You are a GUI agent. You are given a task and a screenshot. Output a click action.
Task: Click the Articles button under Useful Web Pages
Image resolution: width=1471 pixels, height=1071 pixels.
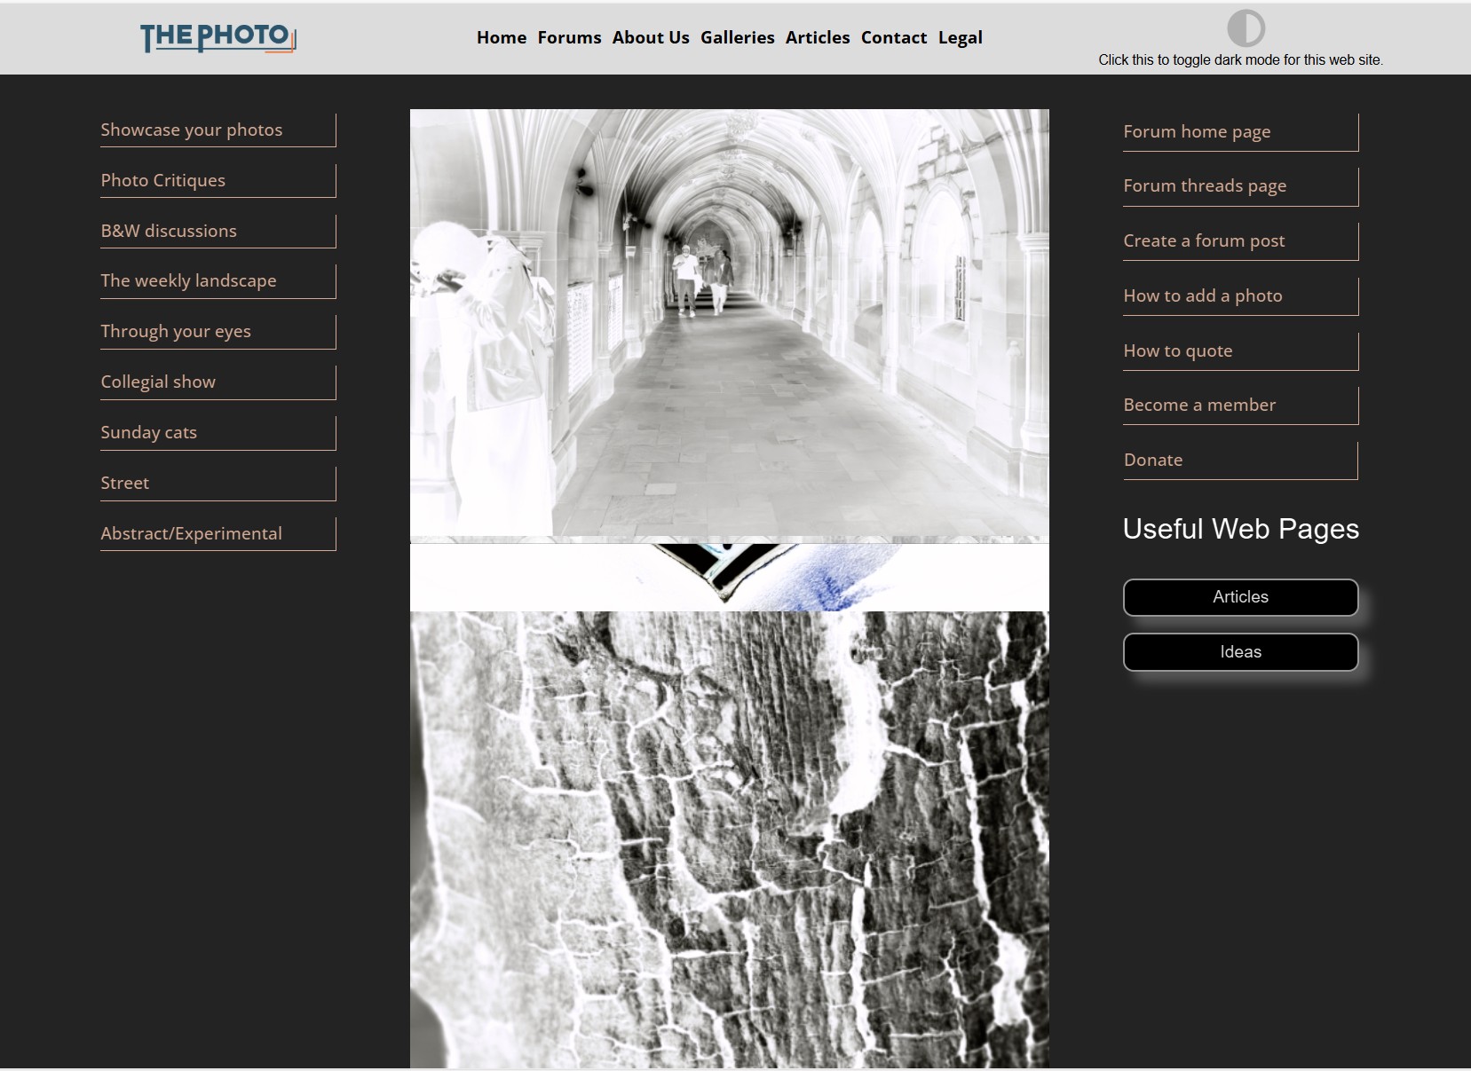1240,597
